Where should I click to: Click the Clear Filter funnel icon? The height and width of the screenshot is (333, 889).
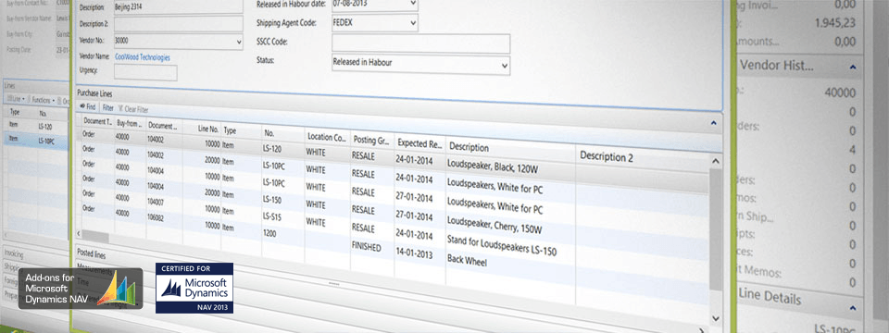tap(120, 109)
